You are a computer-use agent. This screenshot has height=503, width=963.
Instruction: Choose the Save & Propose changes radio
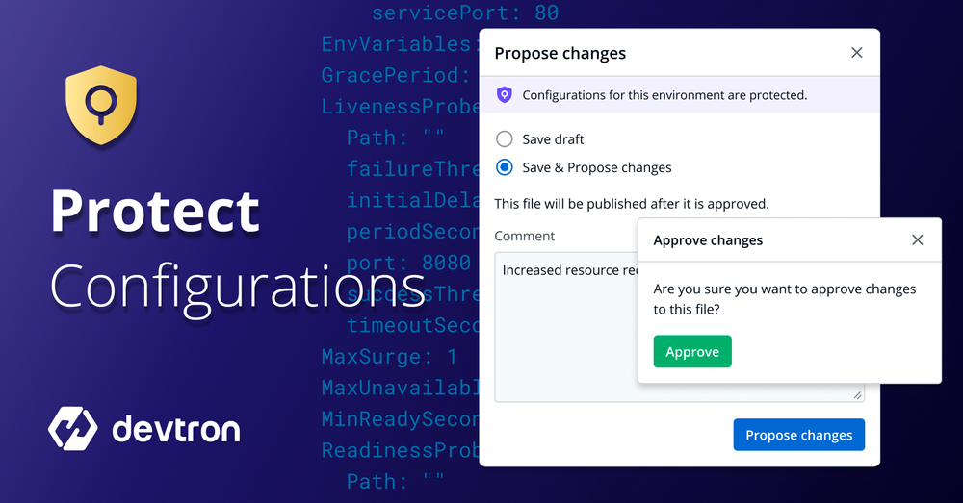[504, 167]
